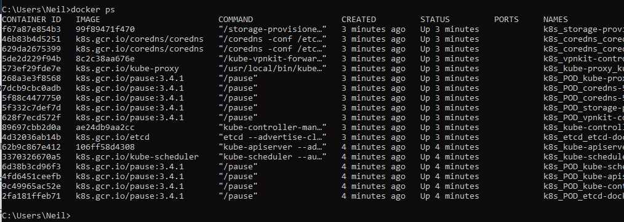Select image ID ae24db9aa2cc
The image size is (624, 222).
tap(105, 128)
